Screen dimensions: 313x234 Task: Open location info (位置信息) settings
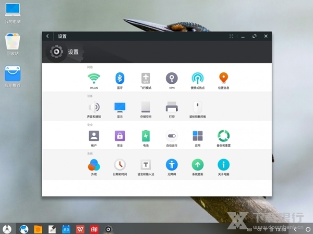224,79
